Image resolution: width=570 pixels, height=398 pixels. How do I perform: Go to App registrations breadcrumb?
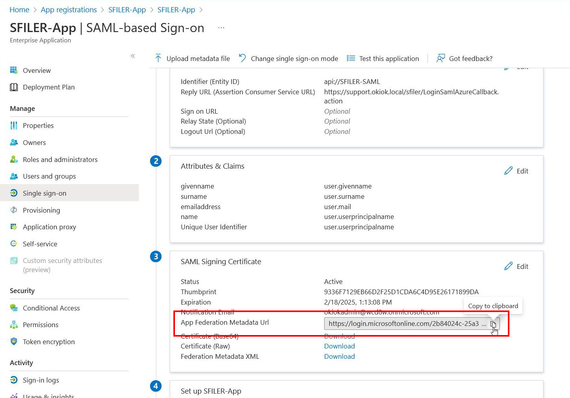pyautogui.click(x=69, y=10)
